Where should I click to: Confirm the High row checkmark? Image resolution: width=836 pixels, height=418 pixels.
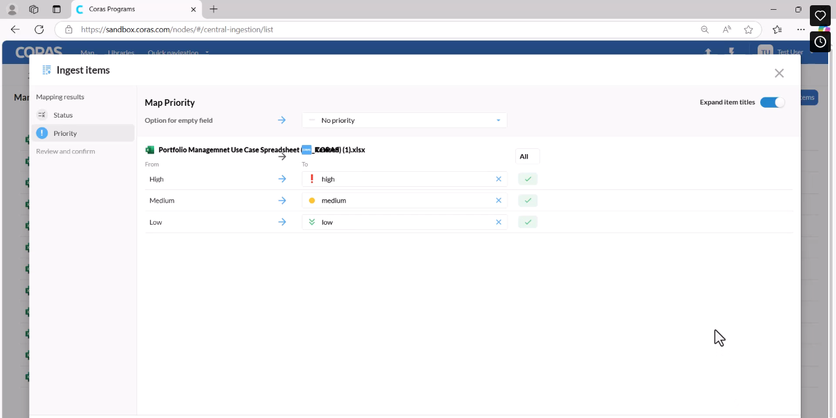528,179
